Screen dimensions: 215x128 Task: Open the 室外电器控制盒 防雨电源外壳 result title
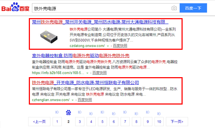[x=80, y=55]
